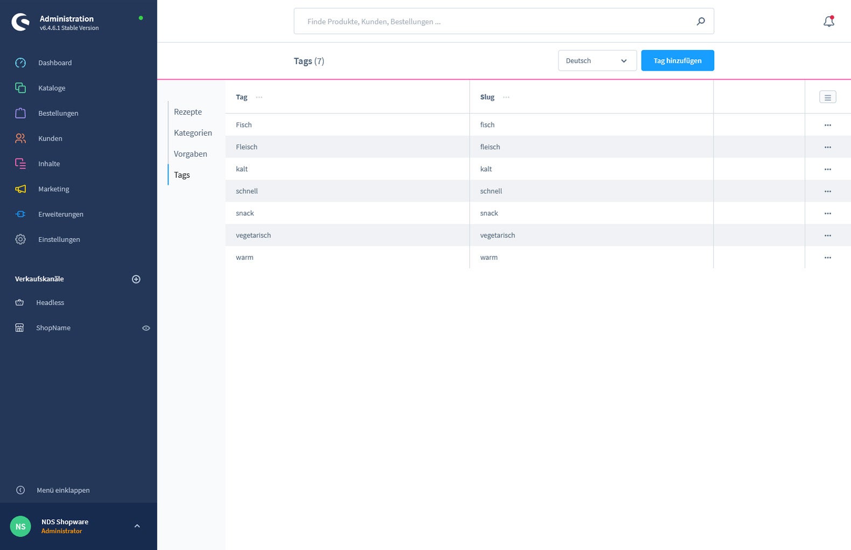Click the Erweiterungen plug icon
The image size is (851, 550).
[20, 214]
